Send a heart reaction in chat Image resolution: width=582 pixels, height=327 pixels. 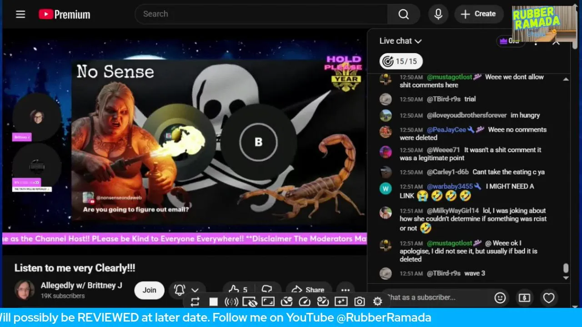[549, 298]
